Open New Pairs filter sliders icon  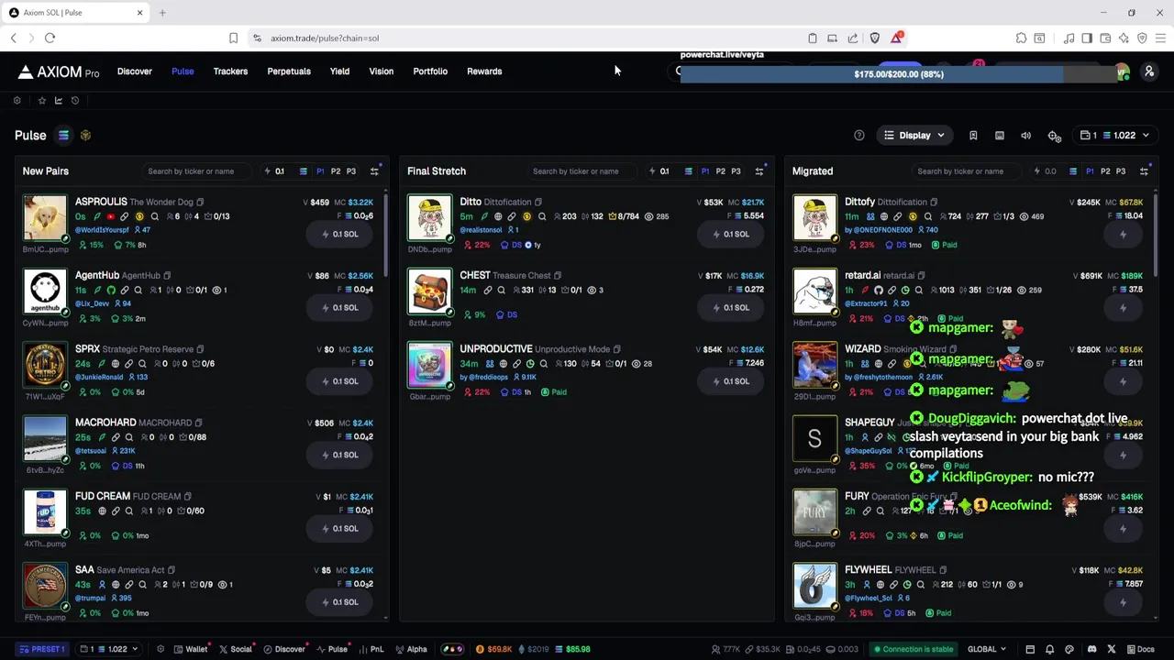pos(374,171)
